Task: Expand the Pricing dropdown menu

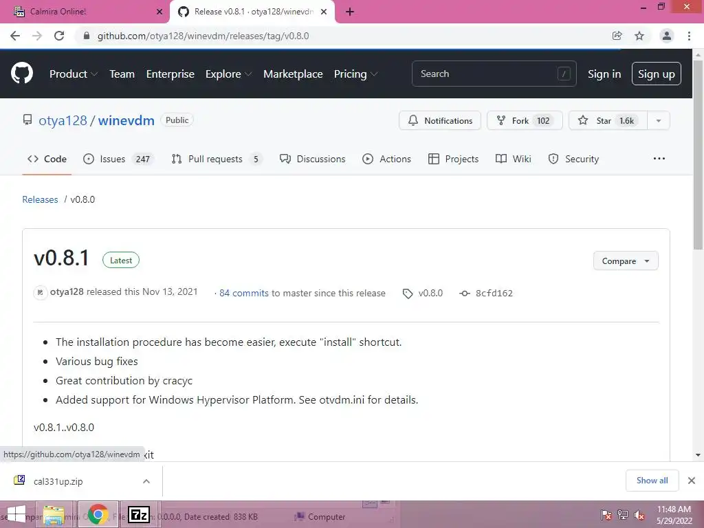Action: click(355, 74)
